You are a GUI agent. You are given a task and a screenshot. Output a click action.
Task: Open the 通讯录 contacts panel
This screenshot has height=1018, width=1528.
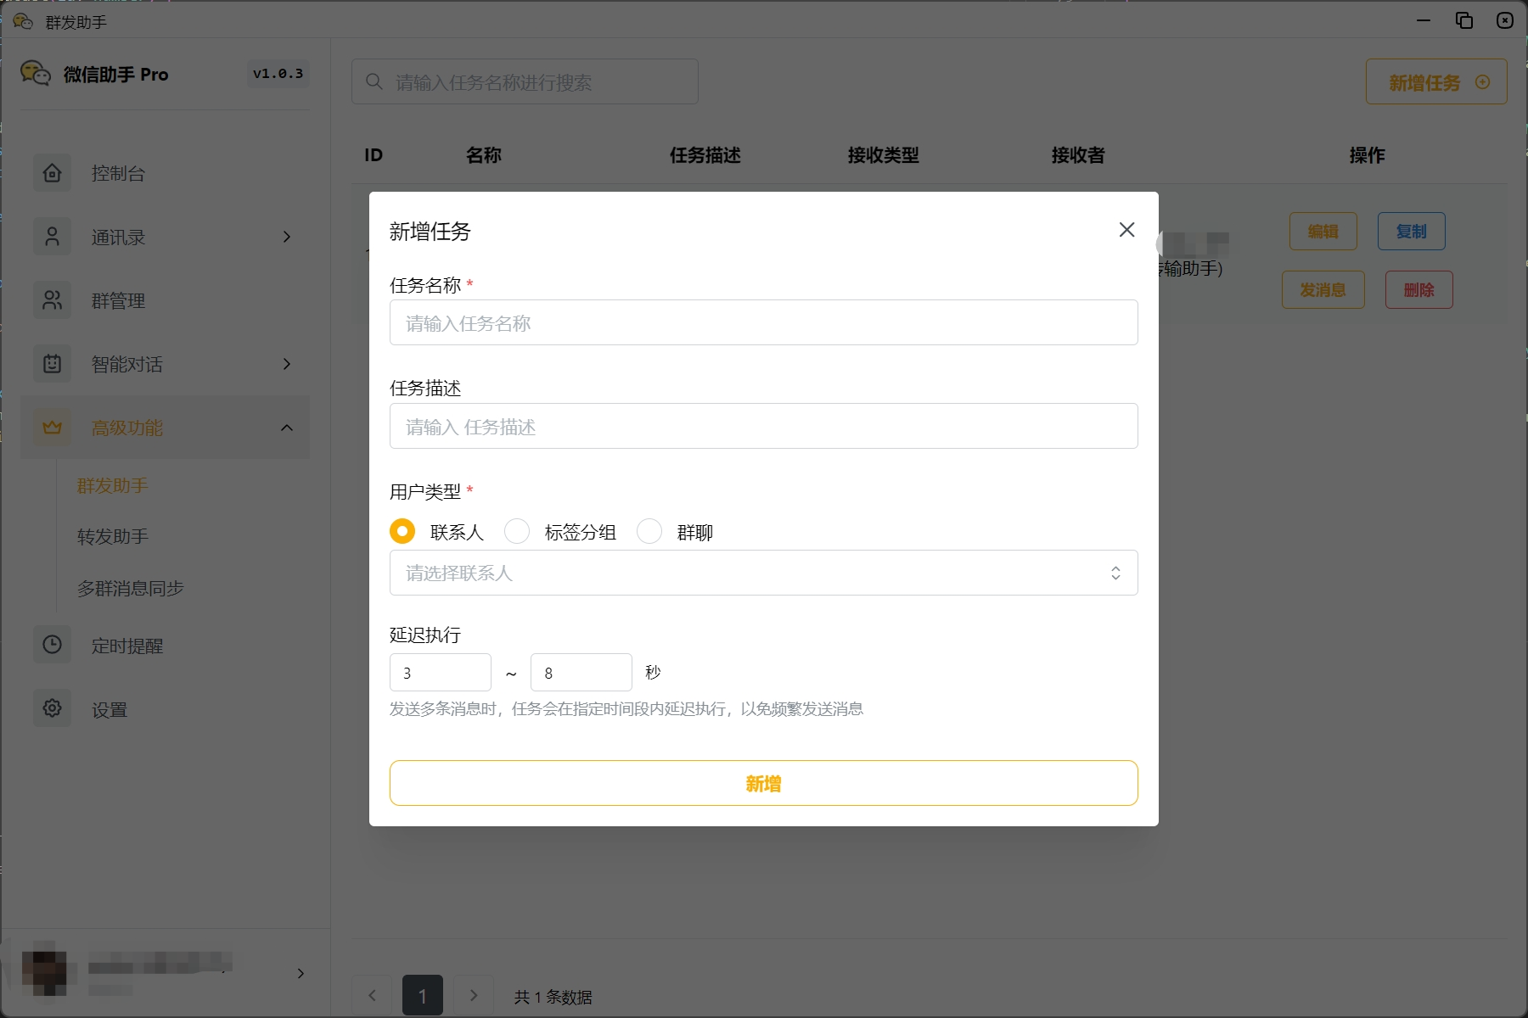(x=119, y=237)
